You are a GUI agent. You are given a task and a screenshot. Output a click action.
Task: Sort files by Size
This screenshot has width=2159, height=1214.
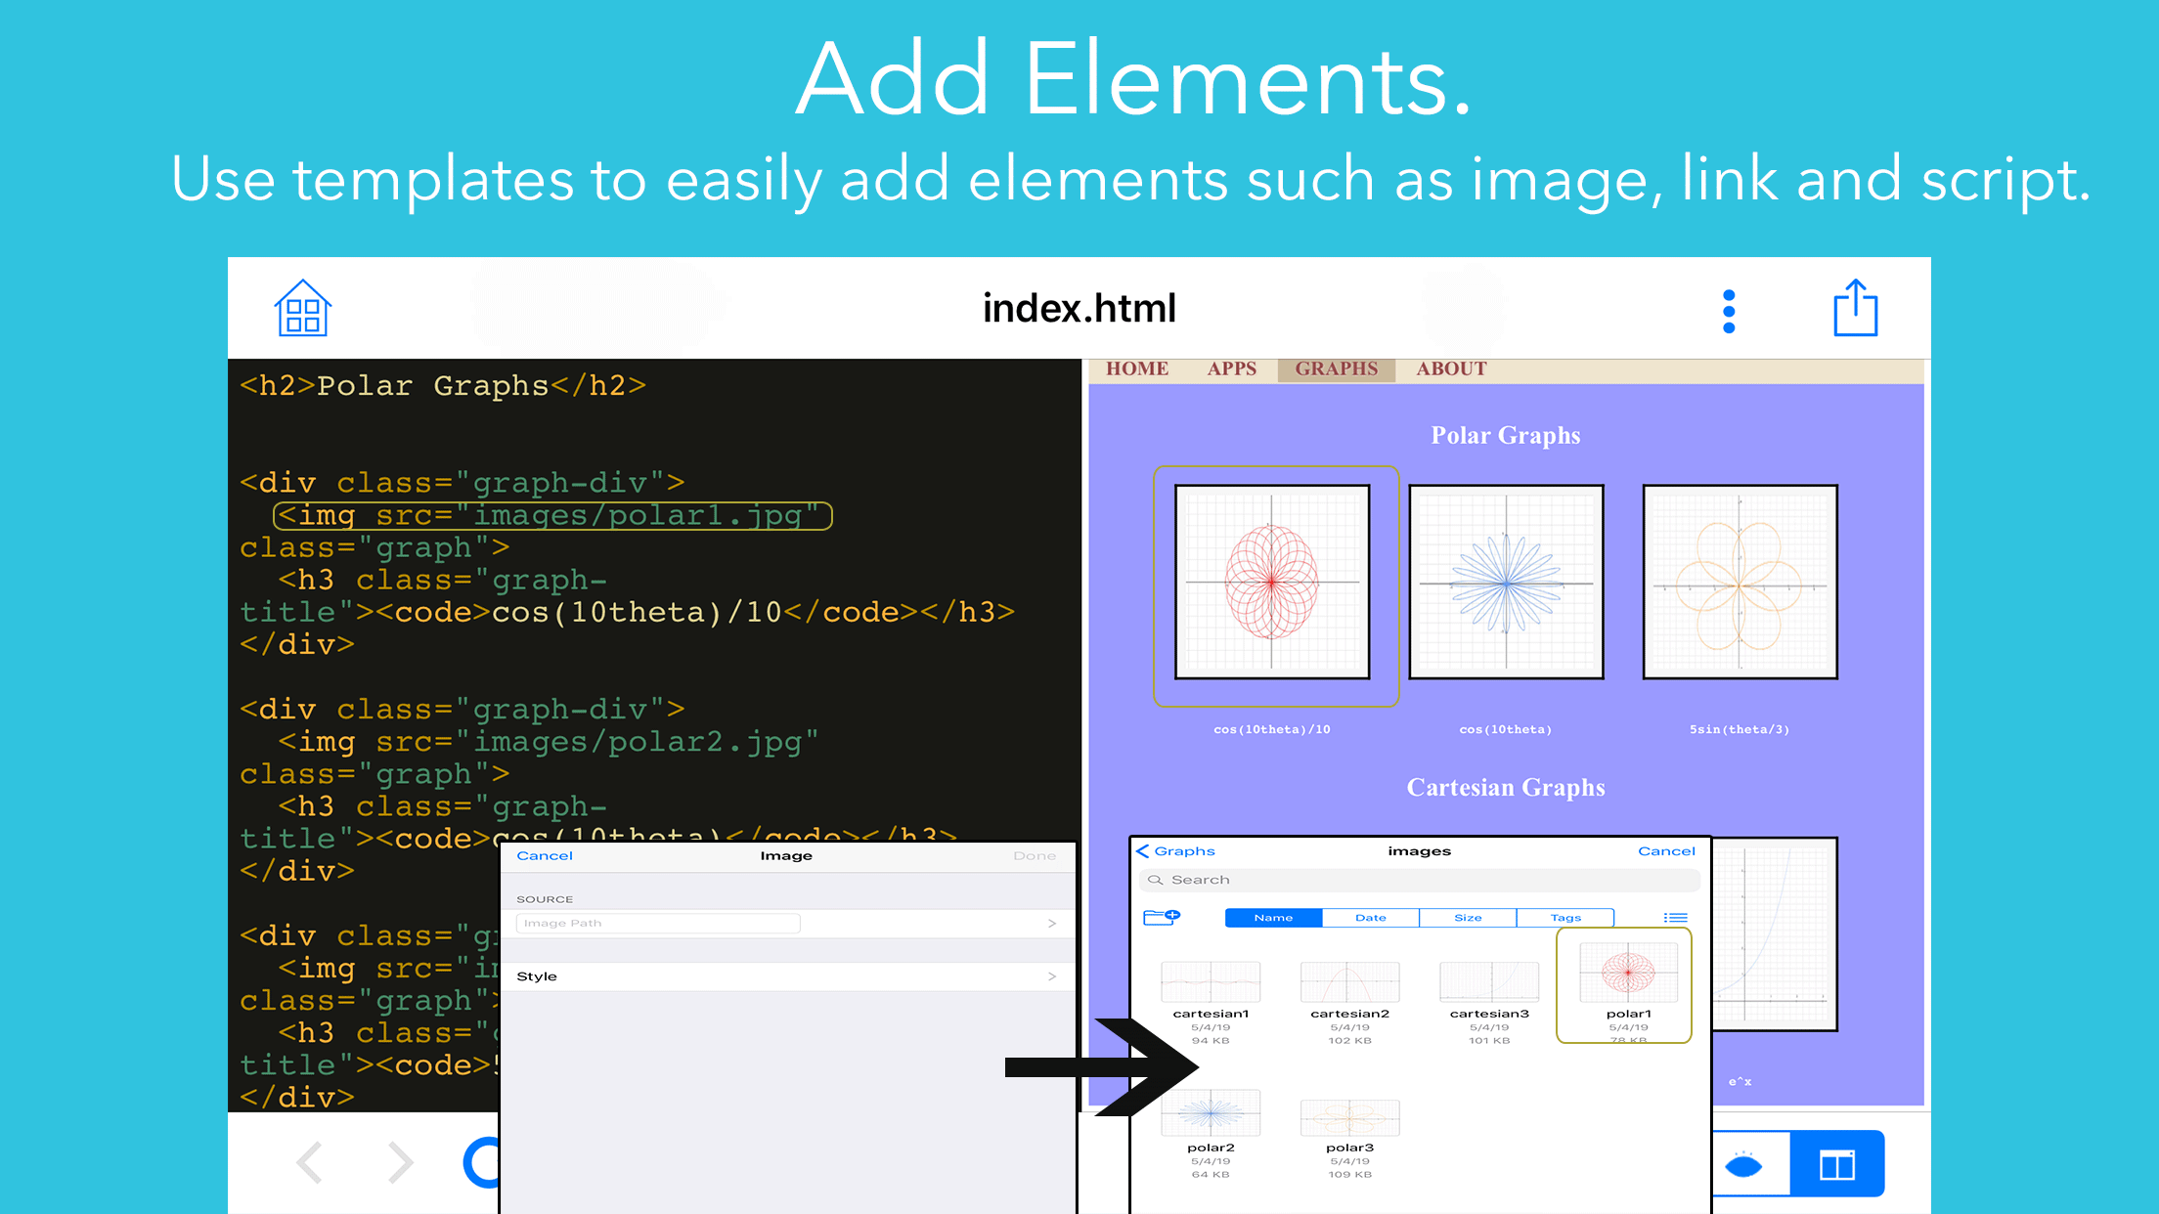point(1467,917)
